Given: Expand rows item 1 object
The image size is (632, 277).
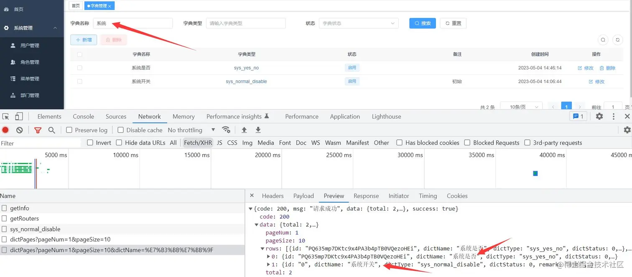Looking at the screenshot, I should coord(268,264).
